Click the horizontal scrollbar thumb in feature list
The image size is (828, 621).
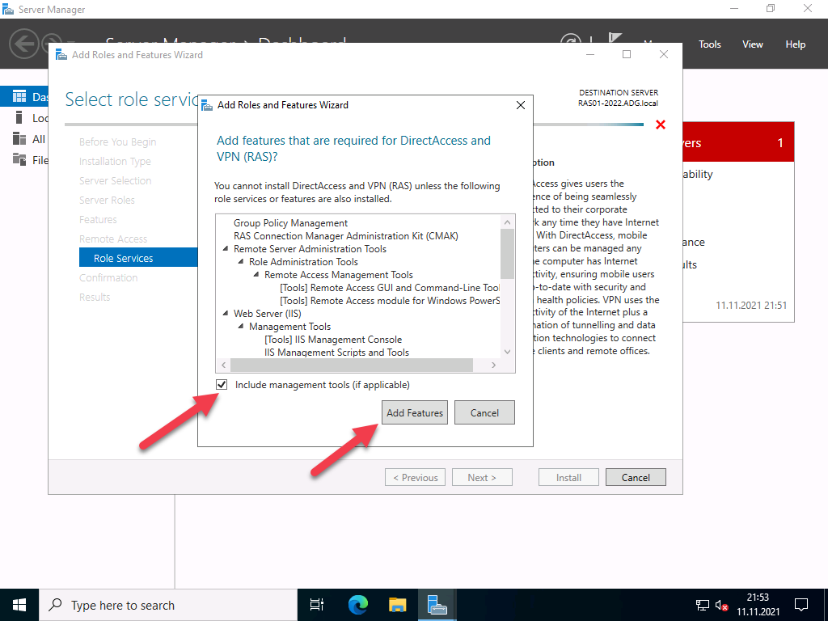tap(352, 365)
